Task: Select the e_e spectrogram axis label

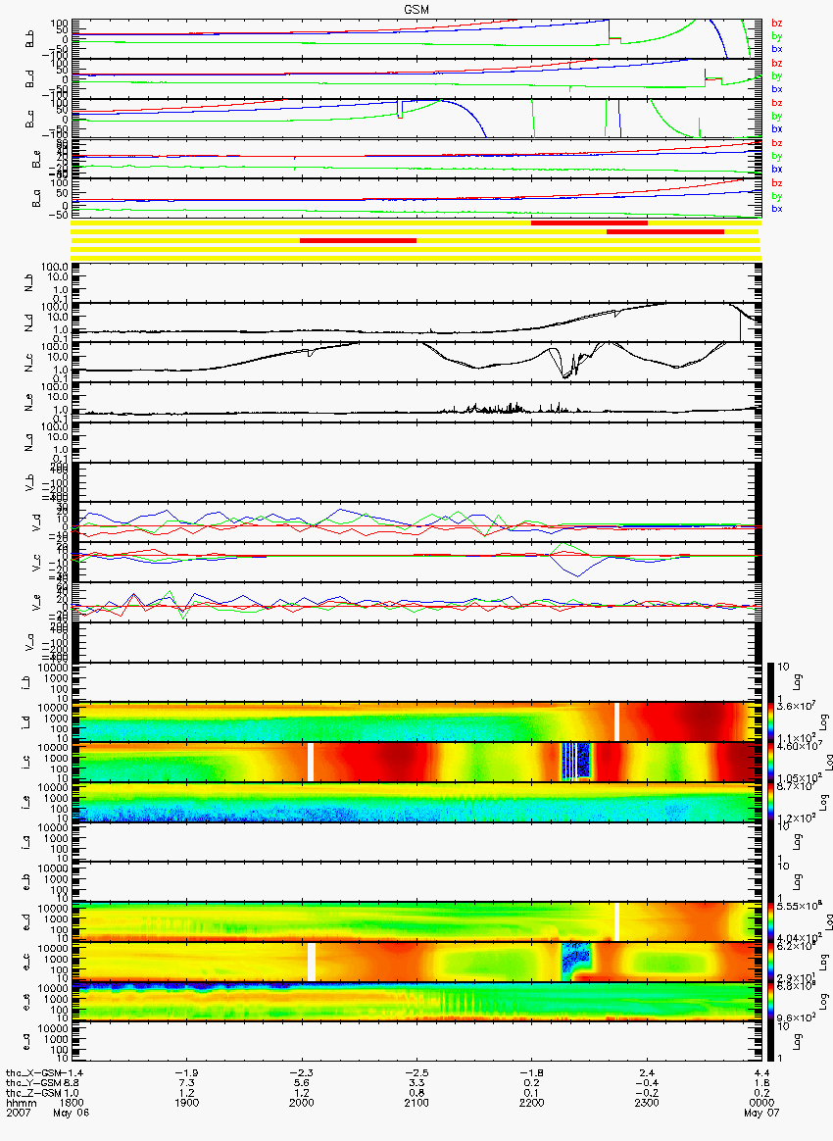Action: 26,1003
